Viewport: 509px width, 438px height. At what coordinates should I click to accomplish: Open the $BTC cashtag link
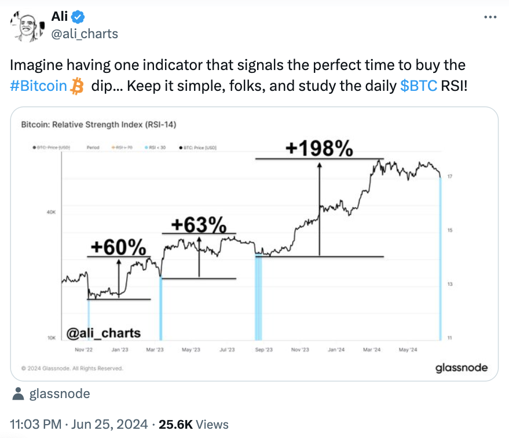pyautogui.click(x=419, y=86)
